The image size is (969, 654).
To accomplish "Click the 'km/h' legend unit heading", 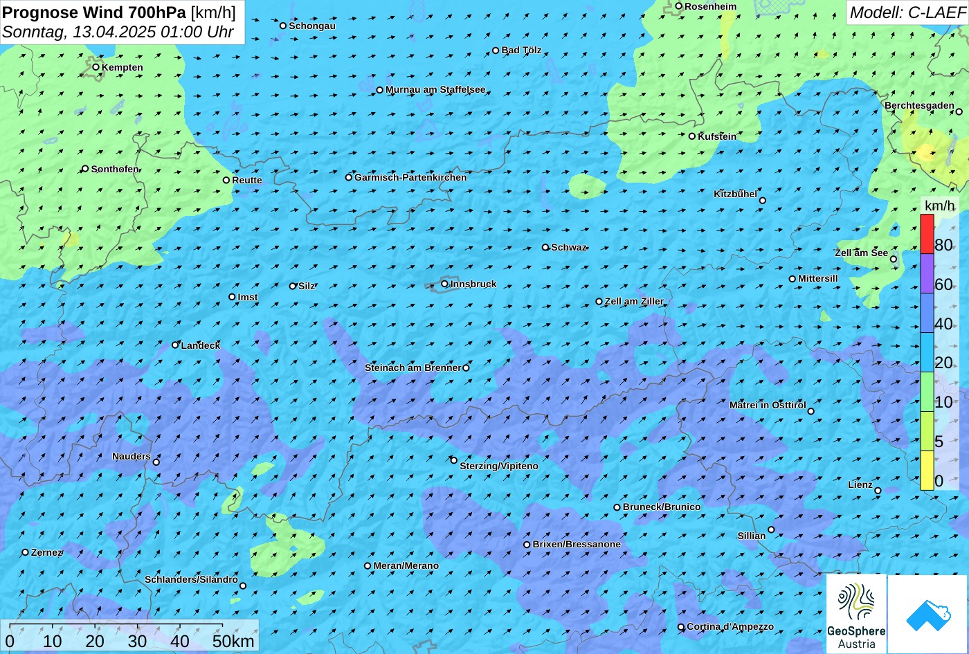I will coord(940,206).
